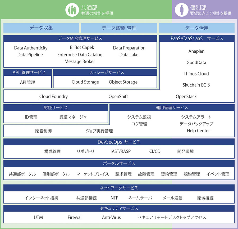Screen dimensions: 238x229
Task: Click the Anaplan text
Action: (196, 51)
